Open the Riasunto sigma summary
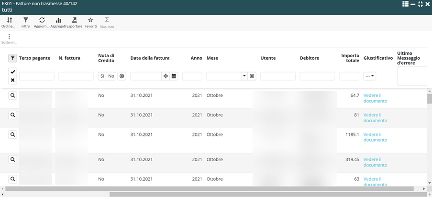The height and width of the screenshot is (197, 432). coord(107,21)
